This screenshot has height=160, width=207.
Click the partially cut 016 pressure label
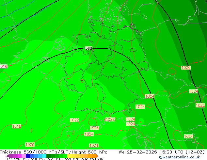tap(4, 66)
